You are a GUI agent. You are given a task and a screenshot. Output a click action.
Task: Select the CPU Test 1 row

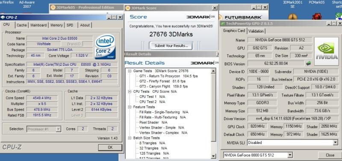click(x=152, y=97)
